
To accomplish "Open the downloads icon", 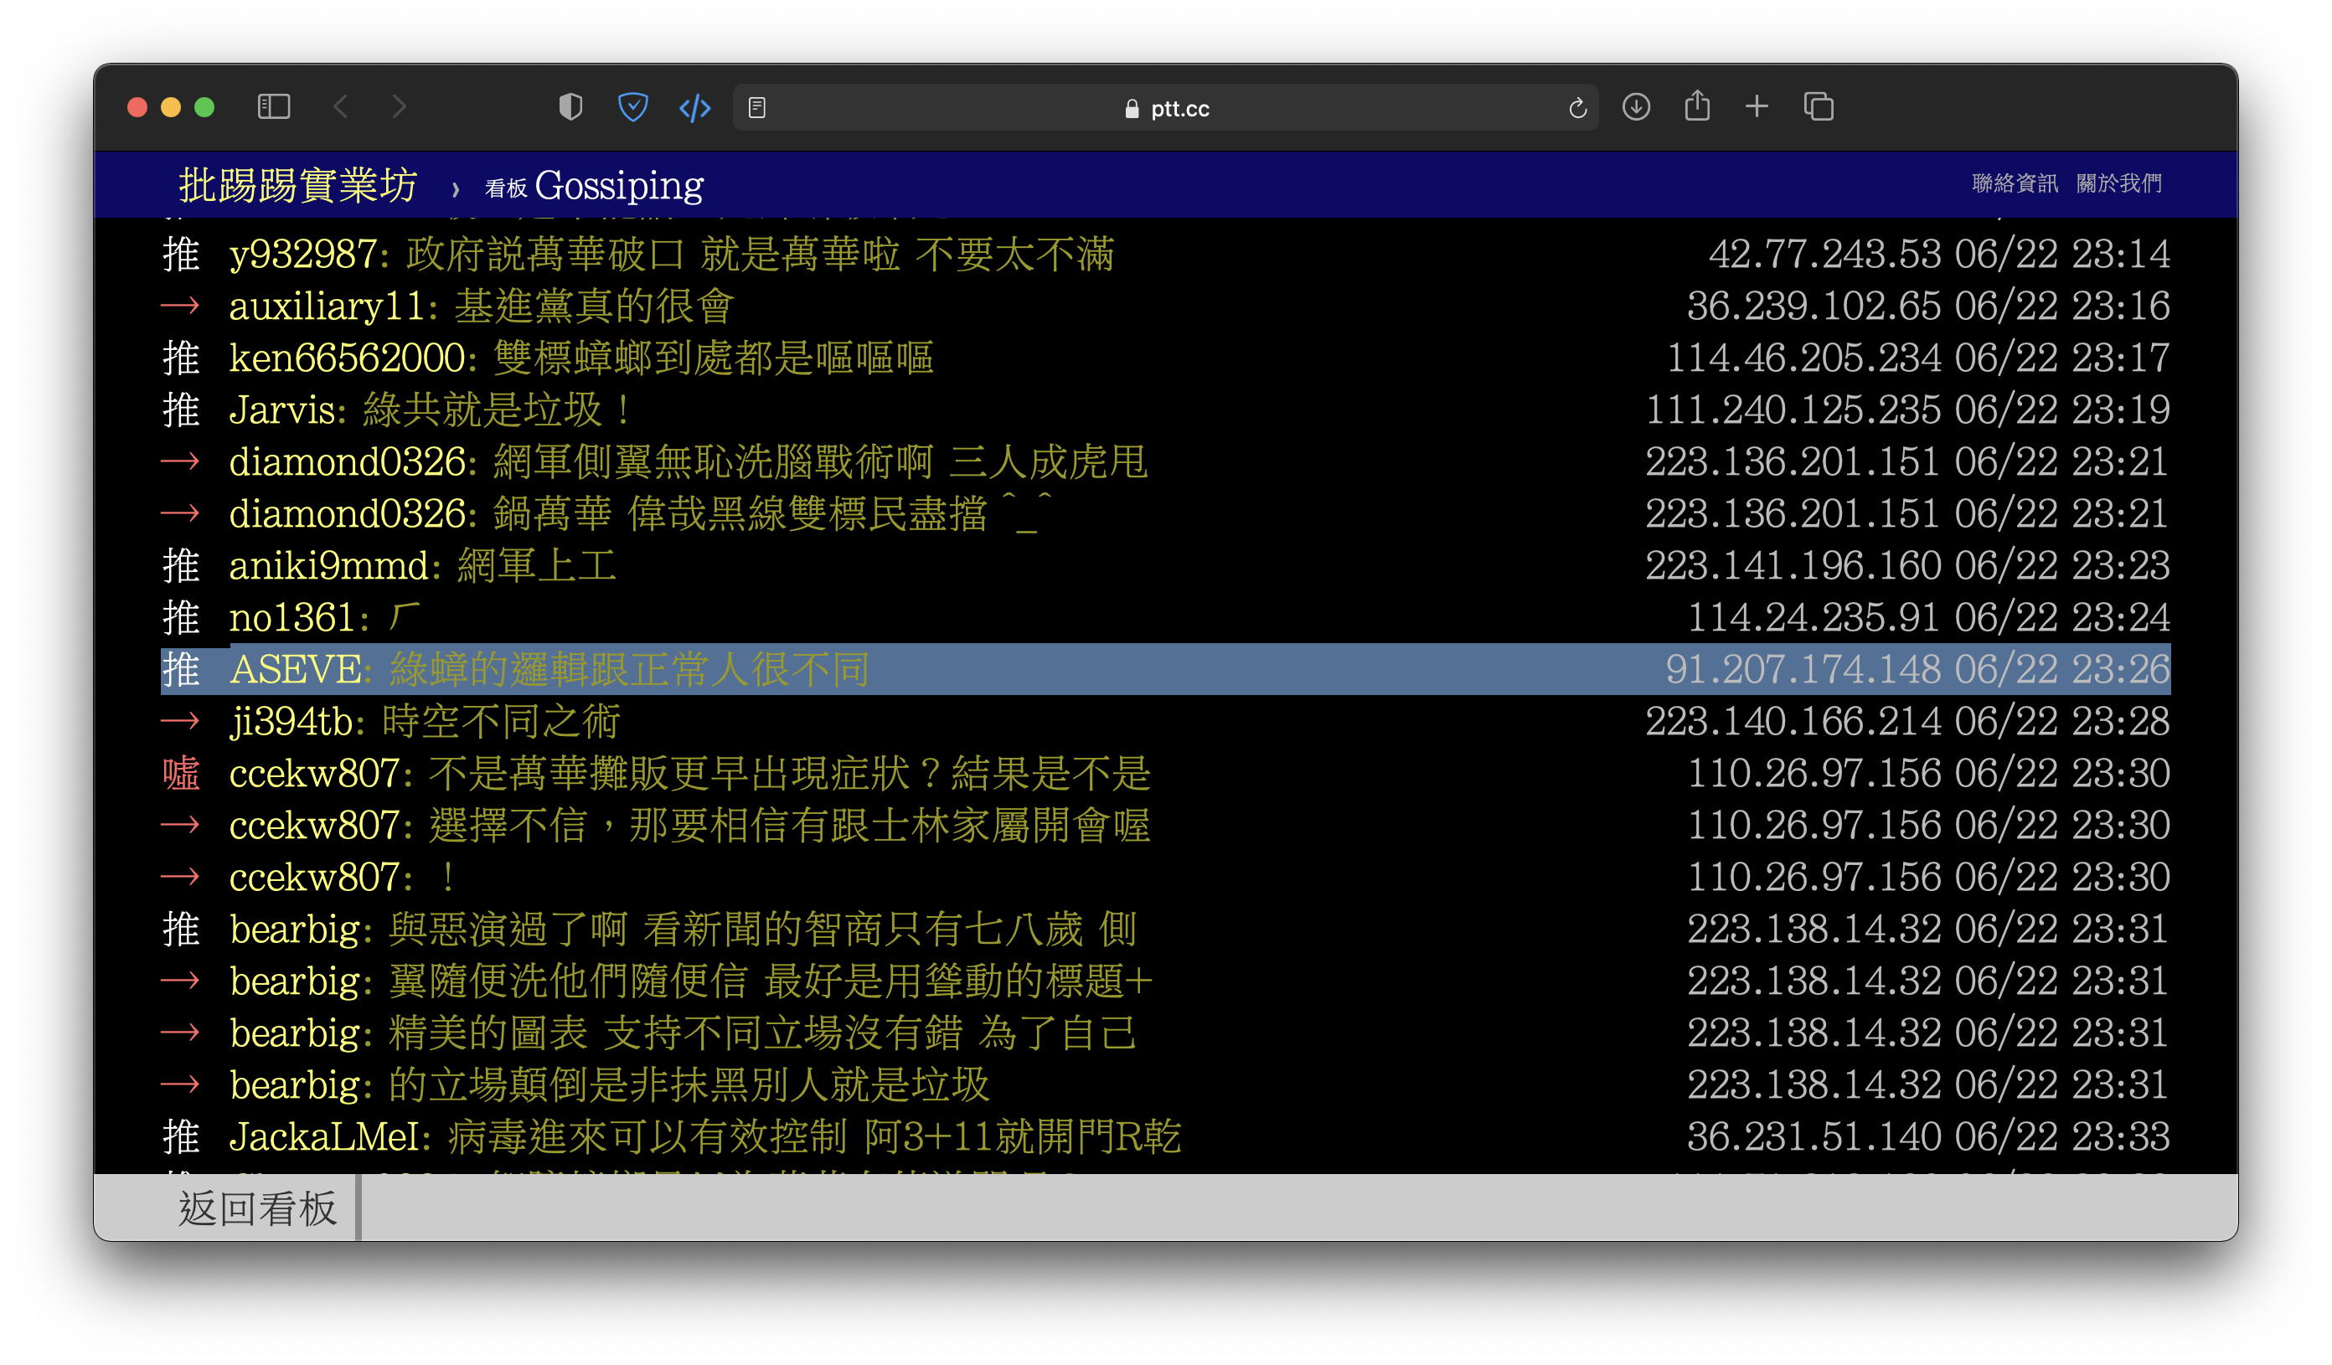I will (1636, 107).
